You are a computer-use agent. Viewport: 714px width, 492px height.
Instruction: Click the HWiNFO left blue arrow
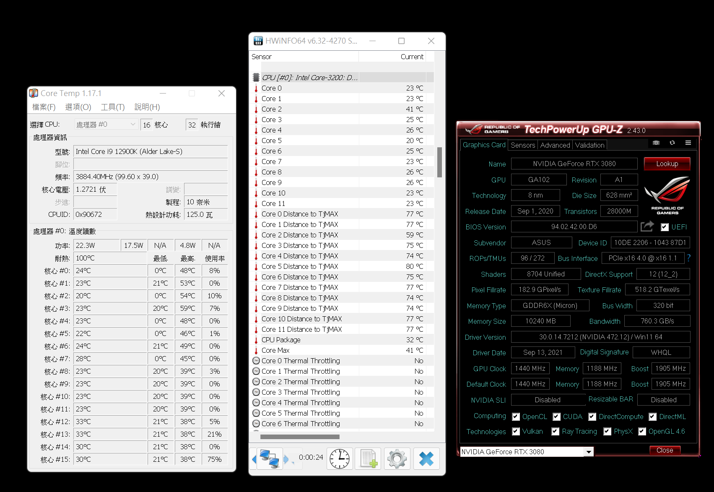pos(254,459)
